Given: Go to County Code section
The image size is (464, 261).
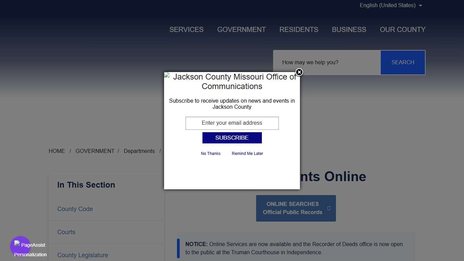Looking at the screenshot, I should (x=75, y=209).
